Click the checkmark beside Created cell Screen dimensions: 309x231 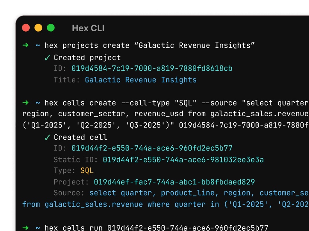(48, 137)
